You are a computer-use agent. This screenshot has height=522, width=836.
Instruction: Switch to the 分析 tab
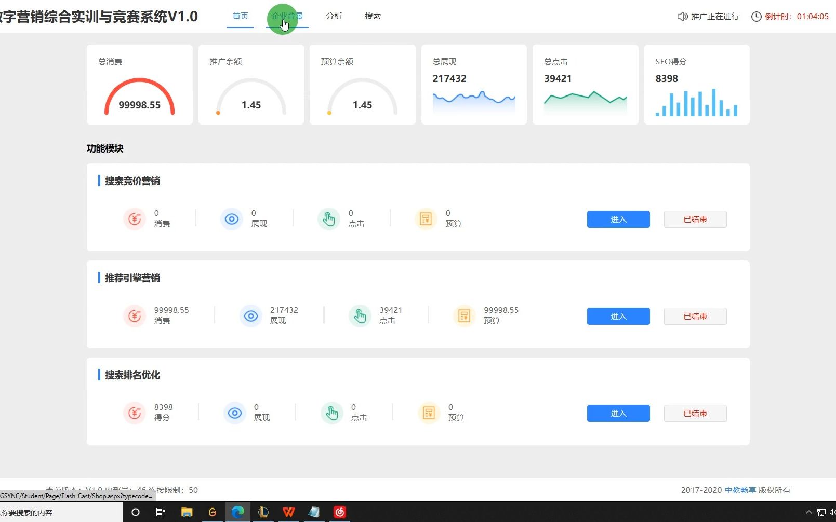[x=334, y=16]
